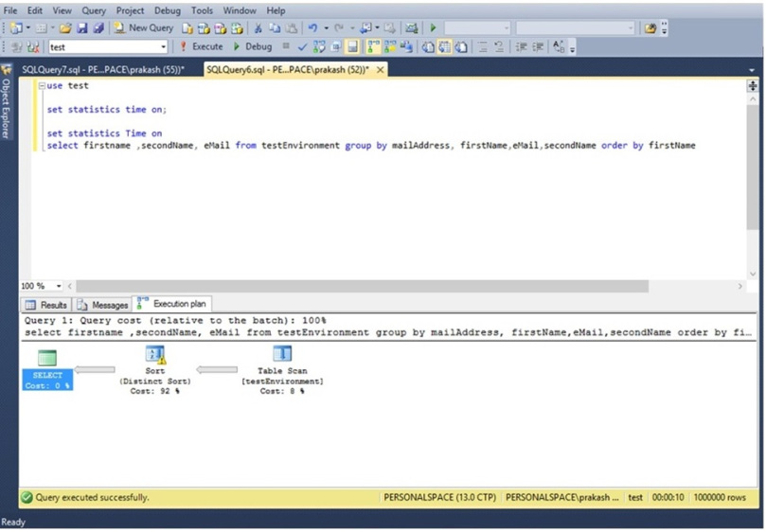The width and height of the screenshot is (766, 532).
Task: Open the Query menu
Action: click(x=93, y=10)
